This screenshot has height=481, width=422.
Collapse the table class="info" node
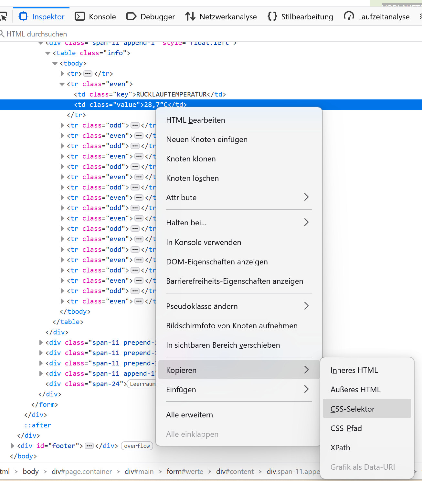48,53
